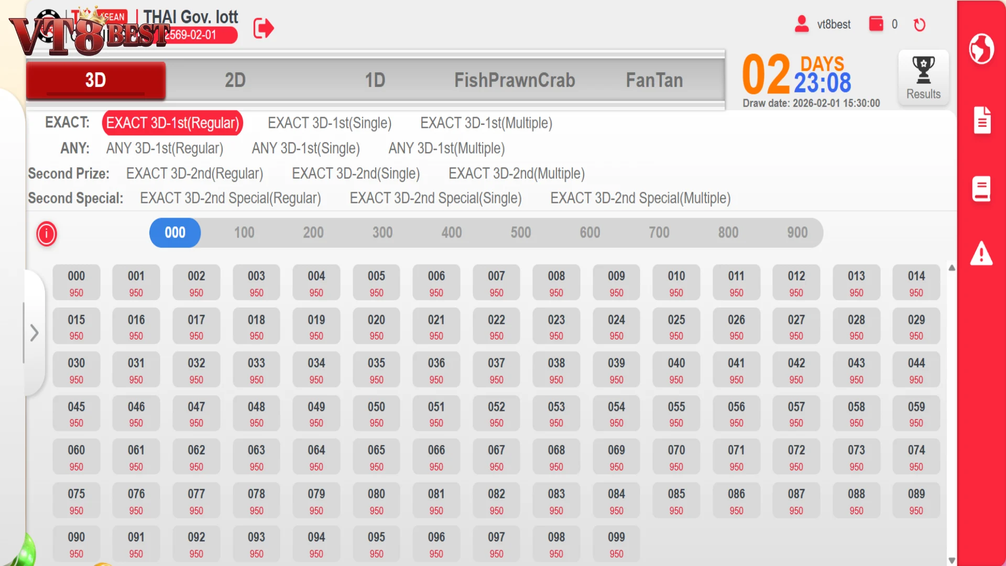
Task: Select number 007 bet tile
Action: pos(496,283)
